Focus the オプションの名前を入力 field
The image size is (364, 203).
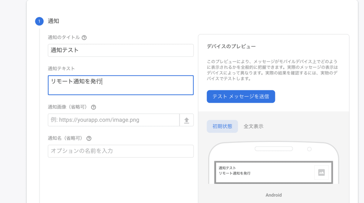tap(120, 151)
